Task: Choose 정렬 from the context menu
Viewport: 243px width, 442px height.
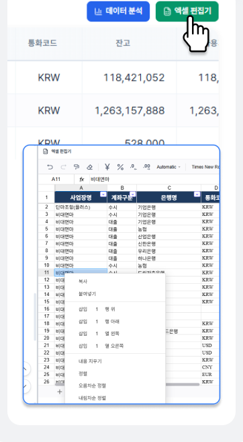Action: tap(115, 373)
